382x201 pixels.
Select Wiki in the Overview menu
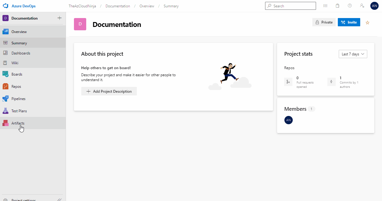15,63
